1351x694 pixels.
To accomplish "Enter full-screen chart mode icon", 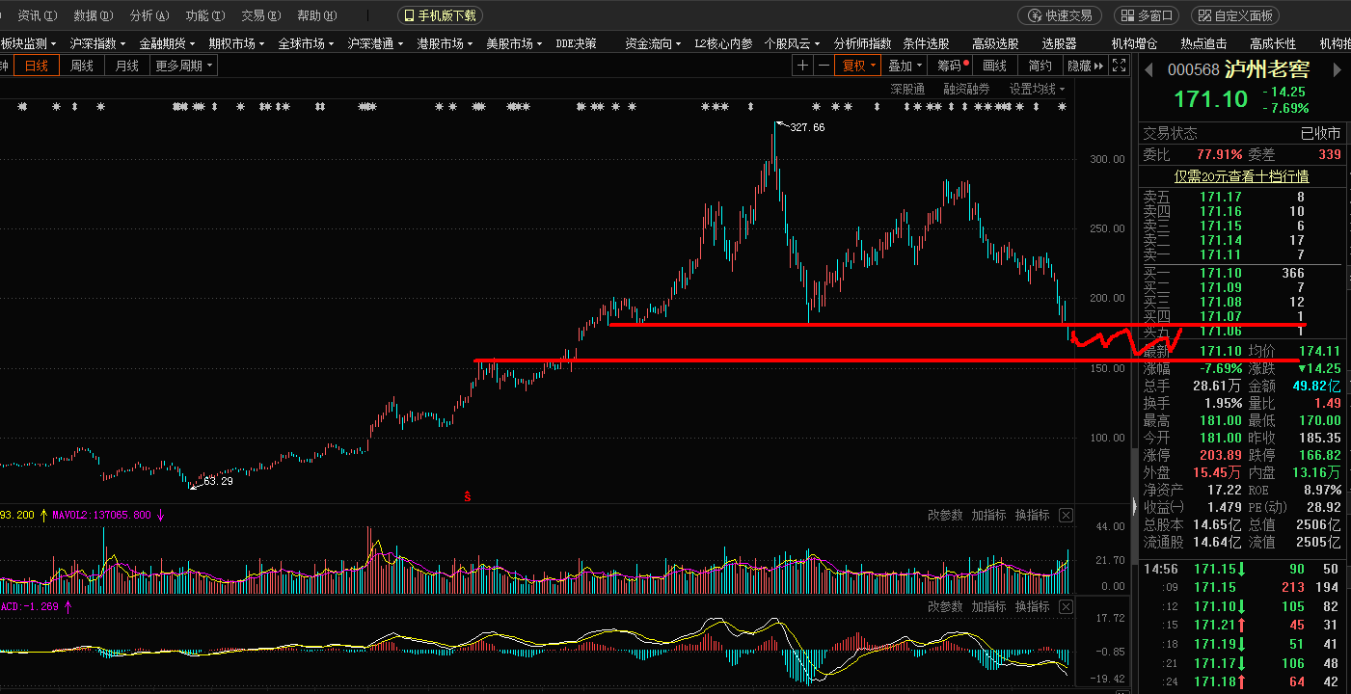I will (x=1119, y=66).
